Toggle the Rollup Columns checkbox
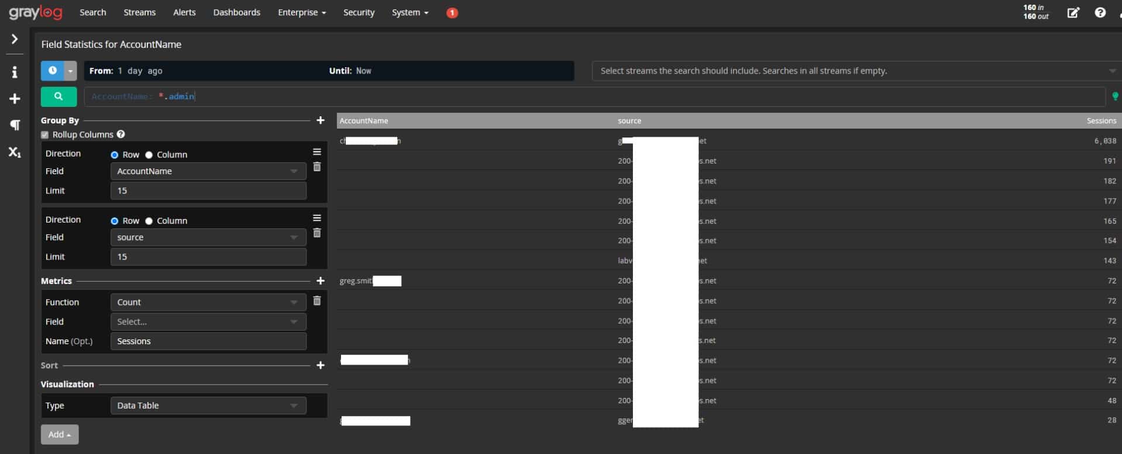 click(x=44, y=135)
